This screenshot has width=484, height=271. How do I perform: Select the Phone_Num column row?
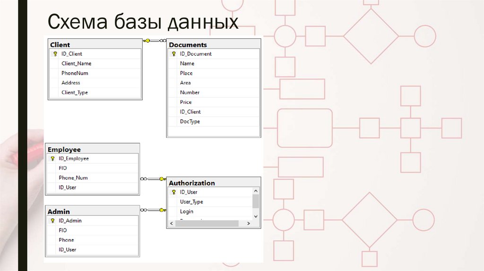[92, 178]
